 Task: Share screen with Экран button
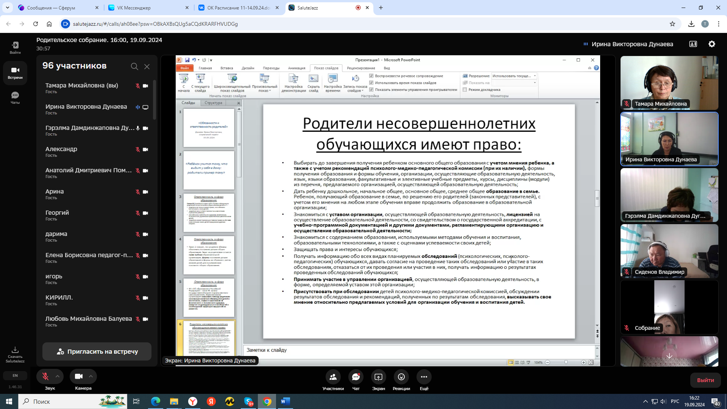coord(379,380)
